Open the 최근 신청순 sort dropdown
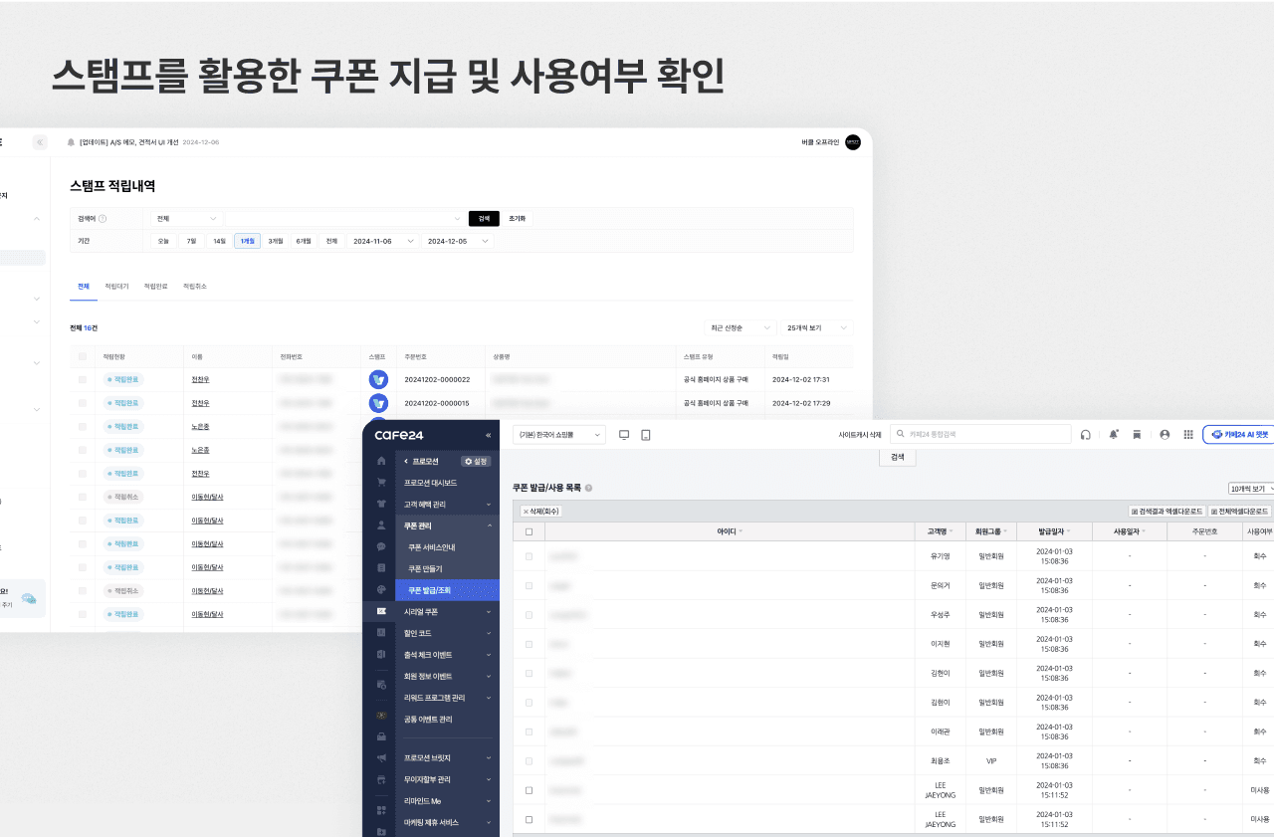This screenshot has width=1274, height=837. [x=739, y=327]
